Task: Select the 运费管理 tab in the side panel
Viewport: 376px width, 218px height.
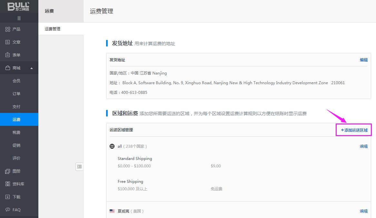Action: point(53,29)
